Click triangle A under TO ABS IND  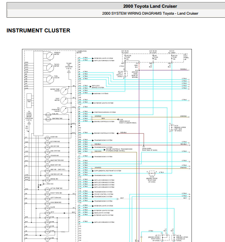(x=69, y=71)
